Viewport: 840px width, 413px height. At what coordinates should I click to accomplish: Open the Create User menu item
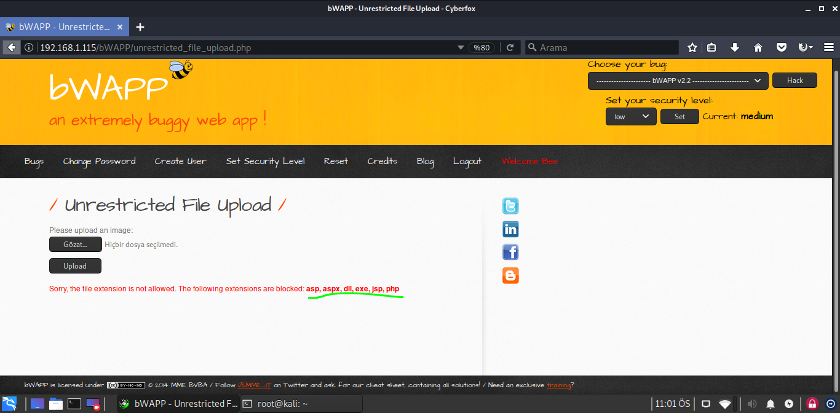181,161
